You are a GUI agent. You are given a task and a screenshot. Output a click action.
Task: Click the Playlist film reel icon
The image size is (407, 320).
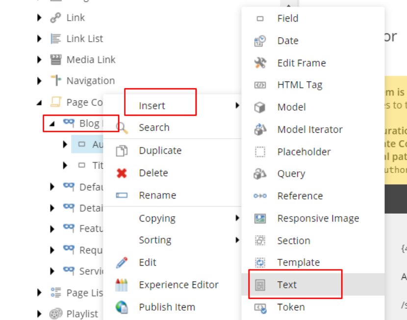[55, 314]
